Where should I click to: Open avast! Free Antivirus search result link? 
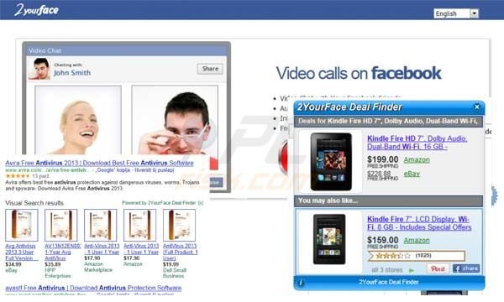pyautogui.click(x=93, y=289)
